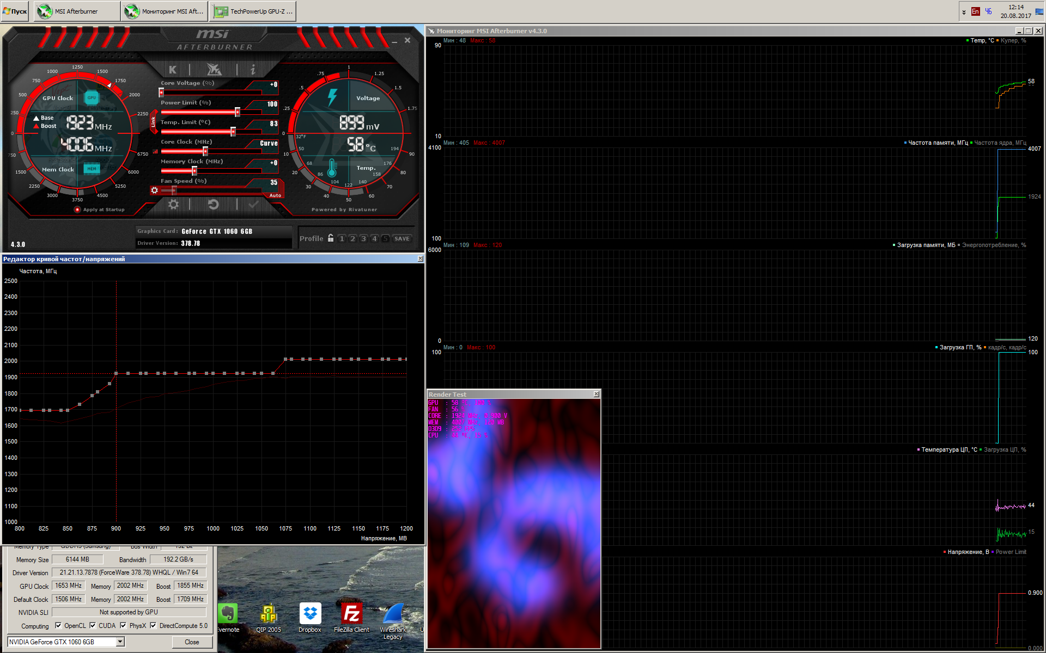
Task: Open the system tray language indicator
Action: coord(975,11)
